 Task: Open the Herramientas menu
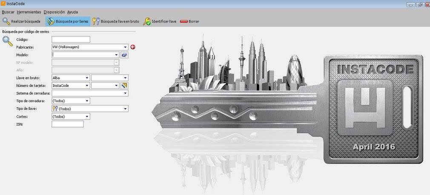29,12
